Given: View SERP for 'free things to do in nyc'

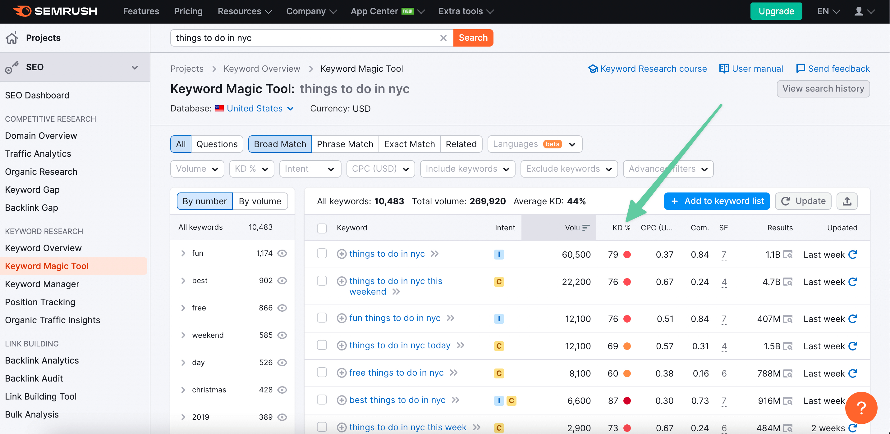Looking at the screenshot, I should pyautogui.click(x=787, y=373).
